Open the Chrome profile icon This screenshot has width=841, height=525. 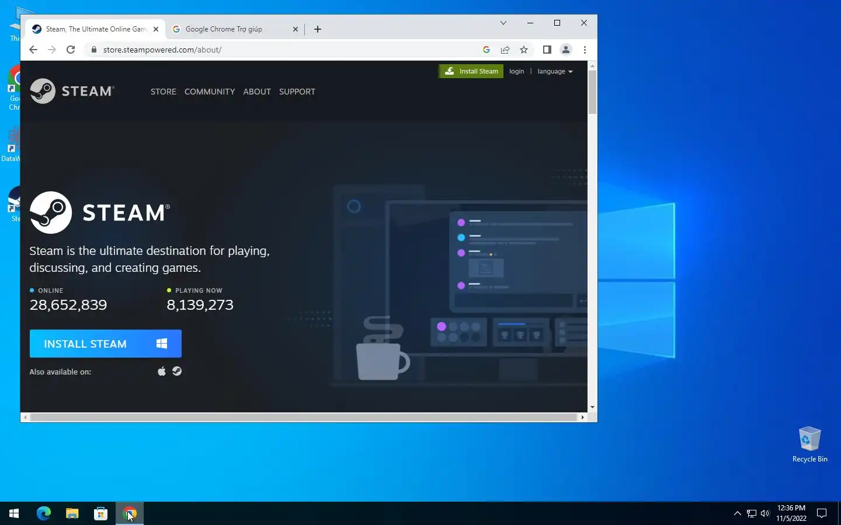[566, 50]
